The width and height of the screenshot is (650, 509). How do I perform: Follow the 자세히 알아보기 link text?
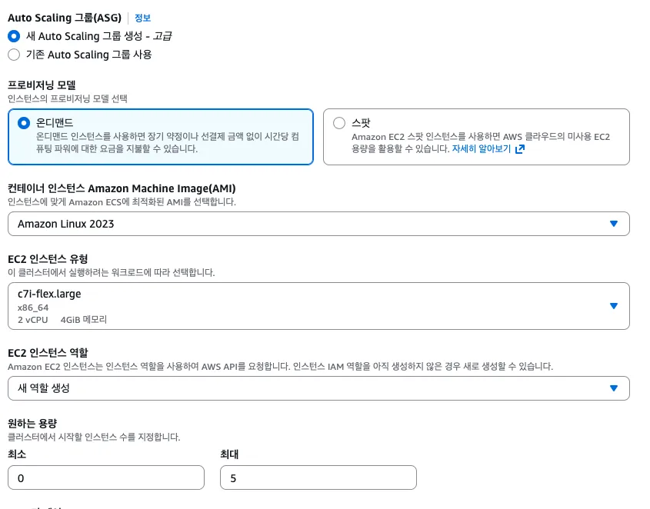tap(481, 149)
